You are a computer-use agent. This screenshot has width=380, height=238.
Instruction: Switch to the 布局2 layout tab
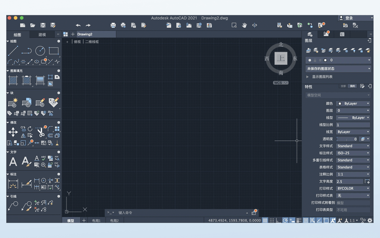coord(114,220)
